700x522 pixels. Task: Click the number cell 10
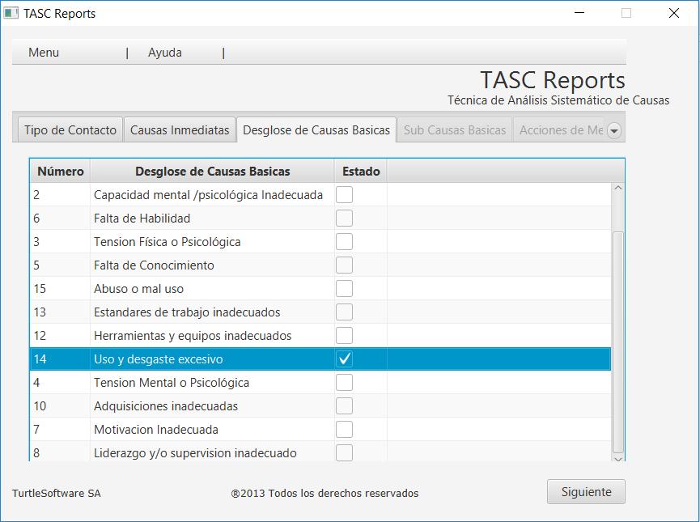60,406
